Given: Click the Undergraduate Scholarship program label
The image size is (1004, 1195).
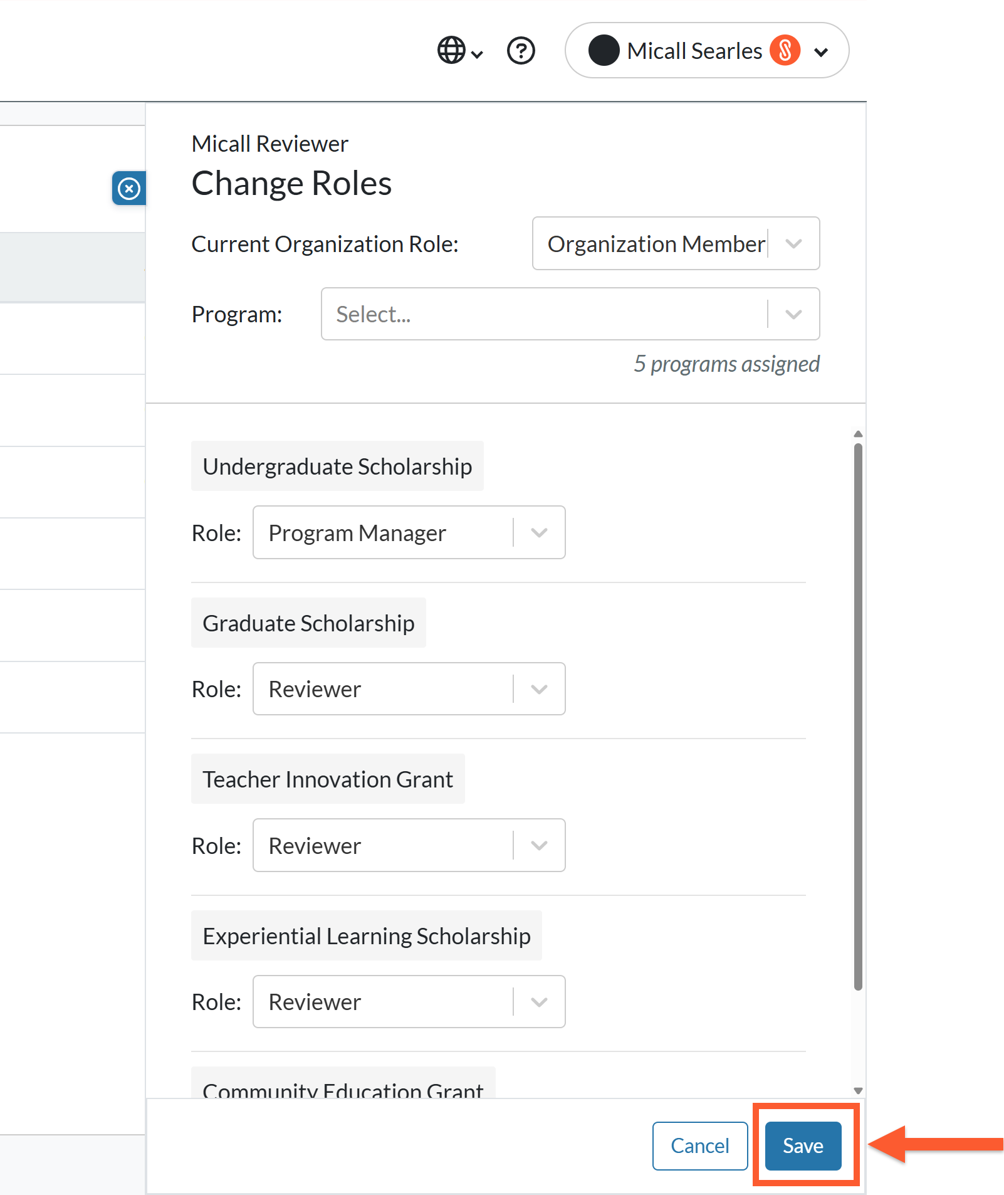Looking at the screenshot, I should click(337, 466).
